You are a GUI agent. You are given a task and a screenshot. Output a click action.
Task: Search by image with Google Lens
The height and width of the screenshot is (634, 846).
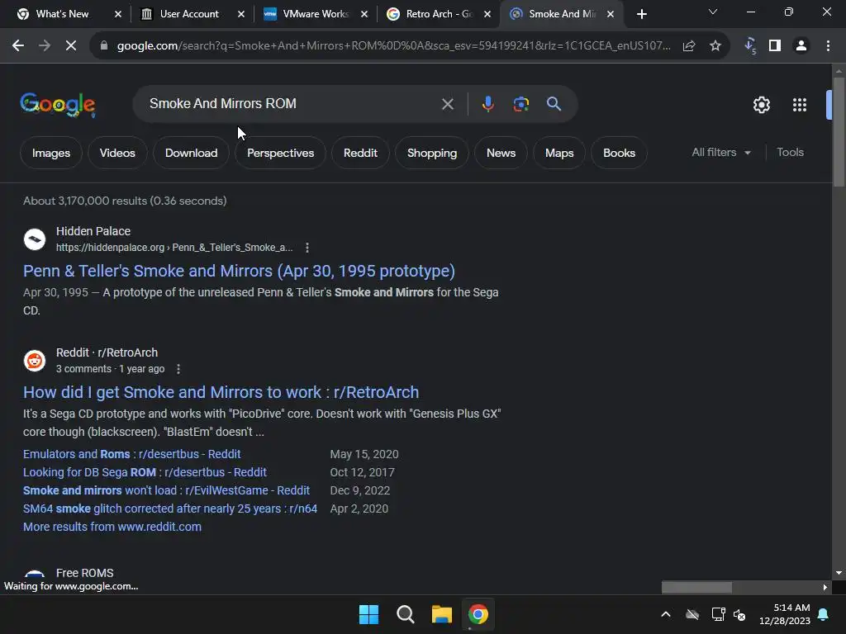click(520, 103)
